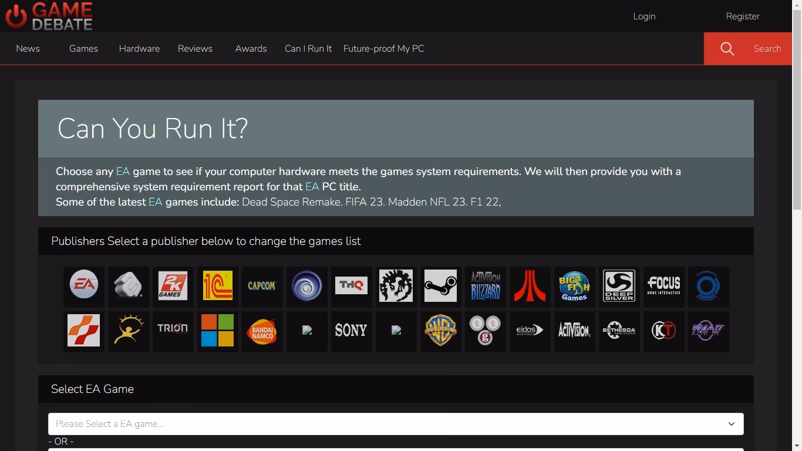The height and width of the screenshot is (451, 802).
Task: Go to the Game Debate home logo
Action: click(49, 16)
